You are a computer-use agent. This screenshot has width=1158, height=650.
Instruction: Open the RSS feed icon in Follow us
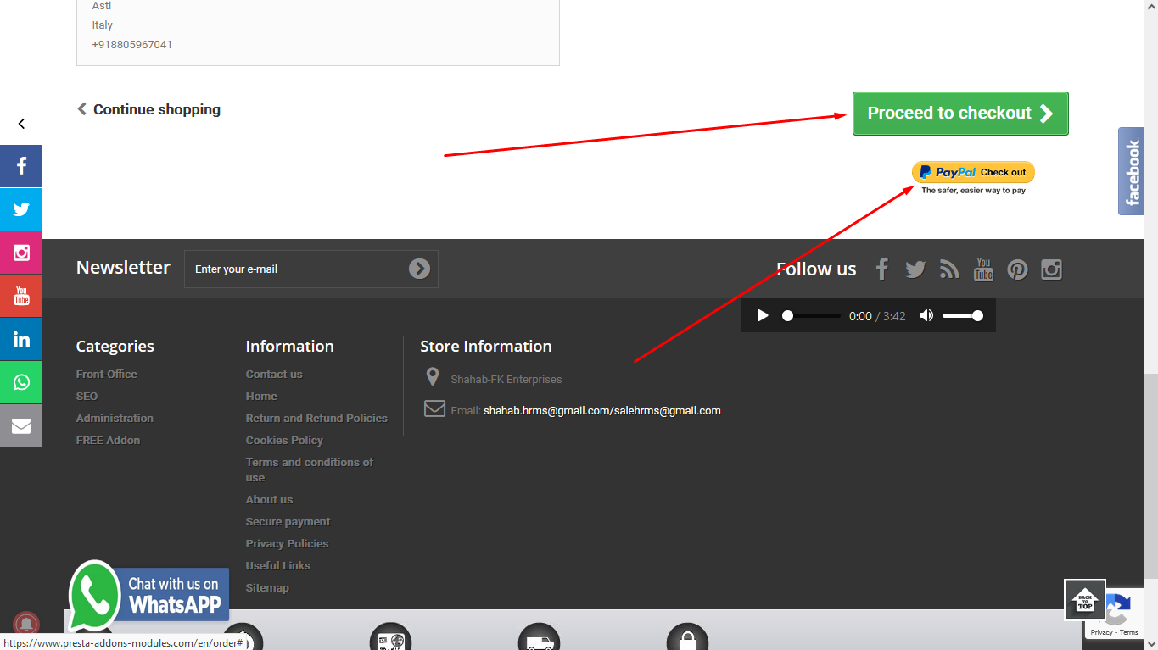point(949,269)
